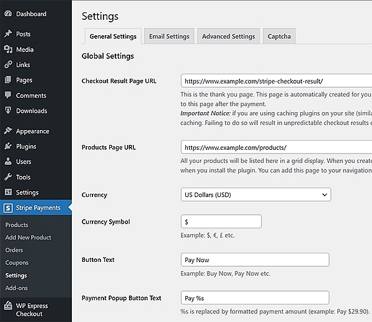
Task: Click the Comments speech bubble icon
Action: pos(8,95)
